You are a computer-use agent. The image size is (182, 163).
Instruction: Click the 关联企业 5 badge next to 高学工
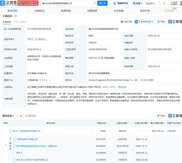click(x=41, y=39)
